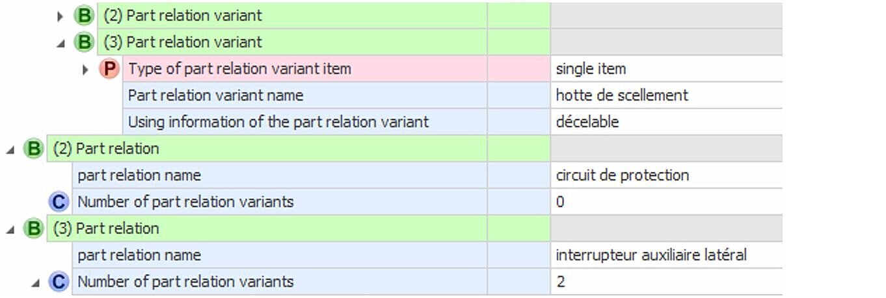Expand the (2) Part relation variant node

[x=61, y=16]
